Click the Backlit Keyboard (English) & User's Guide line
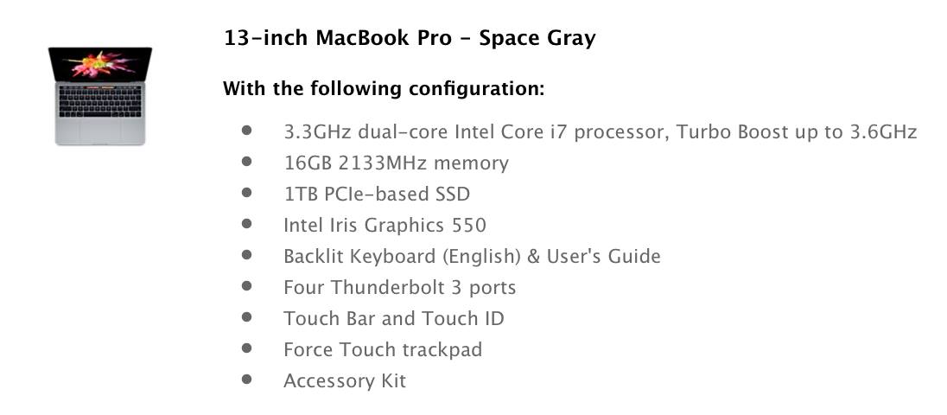This screenshot has height=415, width=947. click(472, 256)
